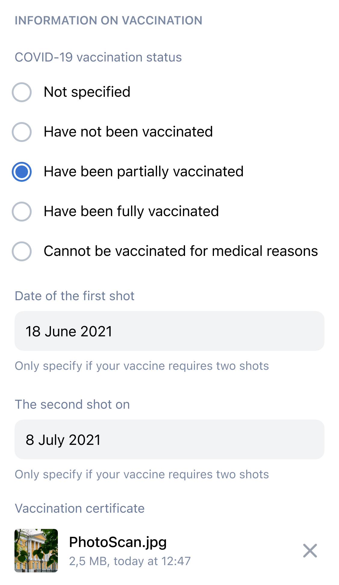Open the first shot date field, 18 June 2021
Viewport: 339px width, 585px height.
pos(169,331)
